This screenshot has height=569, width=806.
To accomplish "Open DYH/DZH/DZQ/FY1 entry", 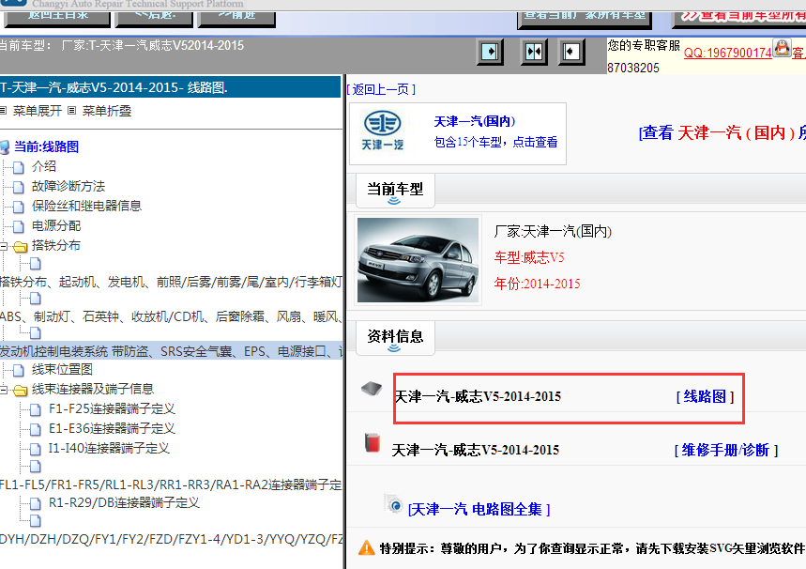I will [171, 539].
